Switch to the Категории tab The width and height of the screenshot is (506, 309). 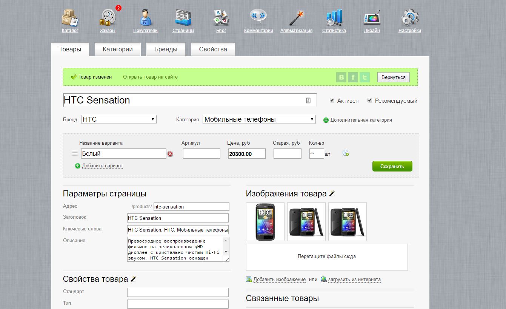118,49
